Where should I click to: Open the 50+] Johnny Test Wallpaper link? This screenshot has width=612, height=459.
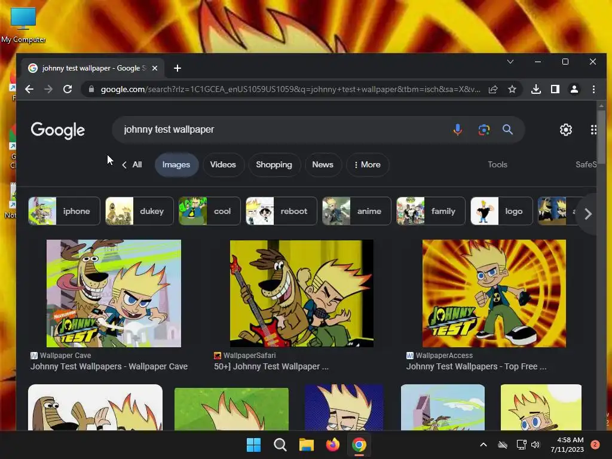[271, 366]
